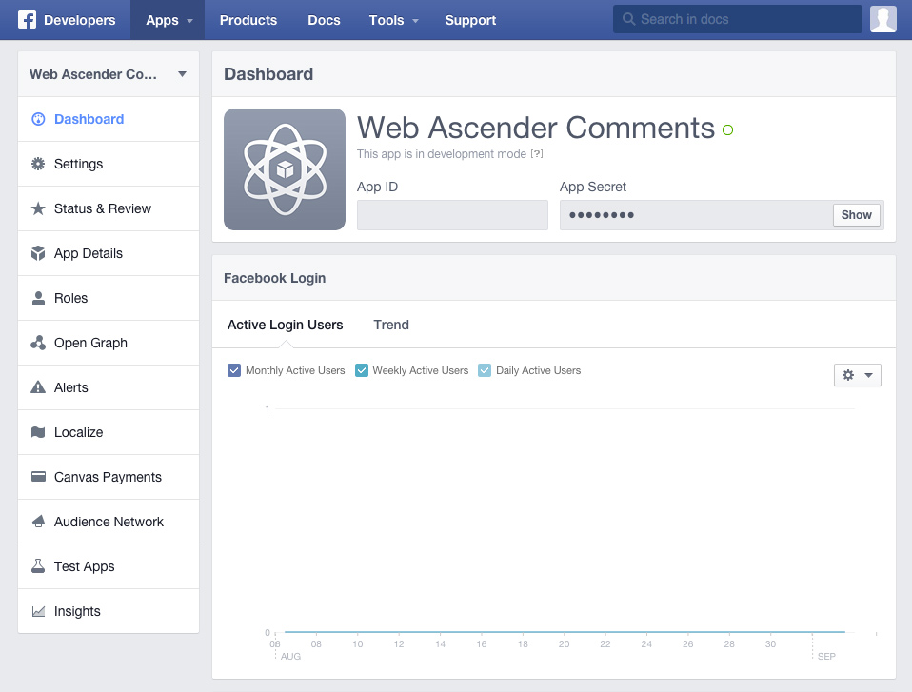Click the '20' date axis label
The height and width of the screenshot is (692, 912).
[565, 644]
